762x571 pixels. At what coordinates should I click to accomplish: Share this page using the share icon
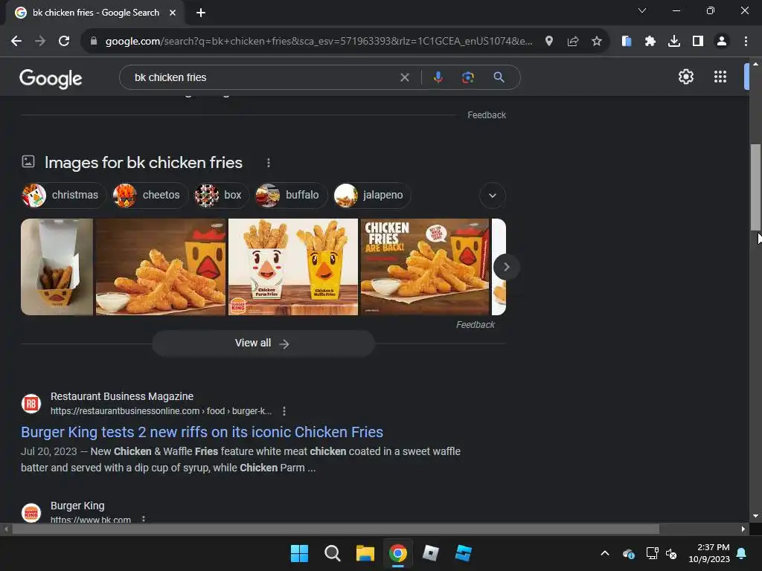click(x=573, y=42)
